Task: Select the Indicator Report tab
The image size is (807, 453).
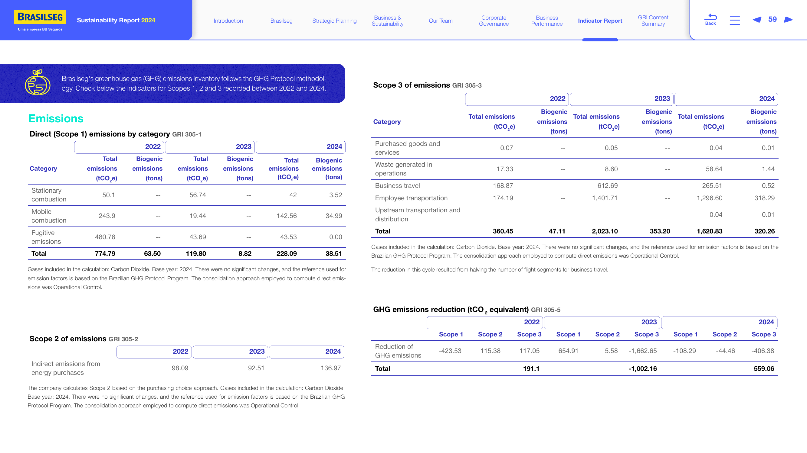Action: click(600, 21)
